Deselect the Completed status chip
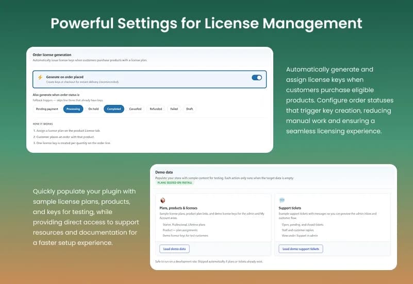Viewport: 413px width, 284px height. [114, 109]
